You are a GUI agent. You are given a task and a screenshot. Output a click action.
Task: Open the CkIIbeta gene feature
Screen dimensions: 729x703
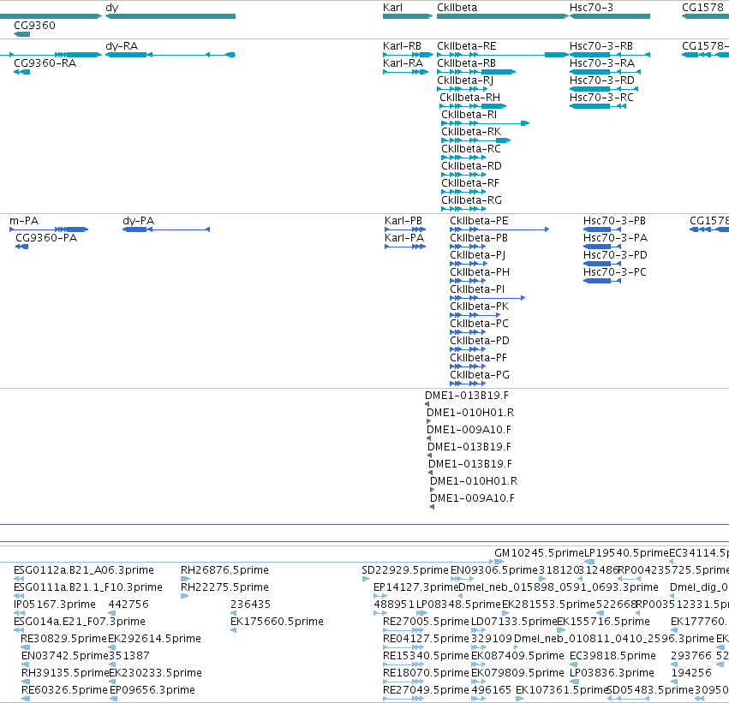(503, 16)
